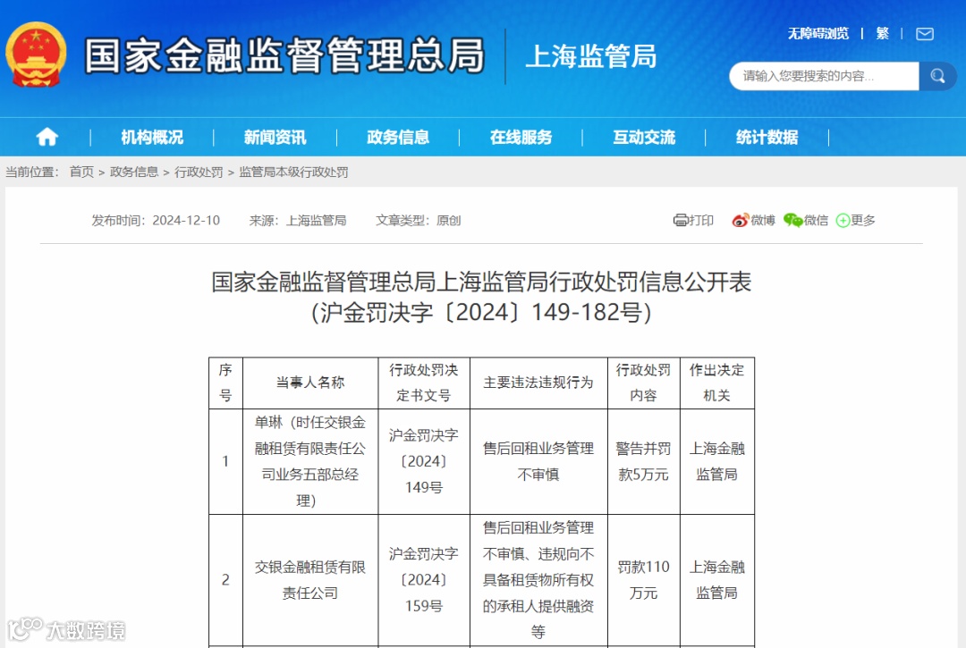The width and height of the screenshot is (966, 648).
Task: Click the 监管局本级行政处罚 breadcrumb link
Action: coord(293,172)
